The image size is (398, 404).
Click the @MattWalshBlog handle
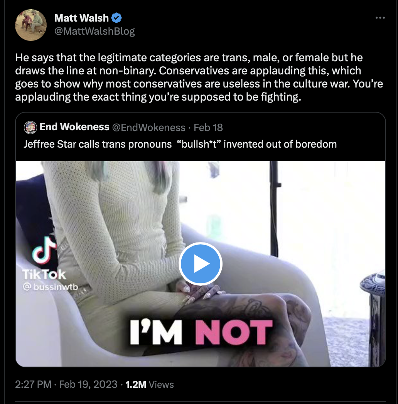(x=94, y=31)
